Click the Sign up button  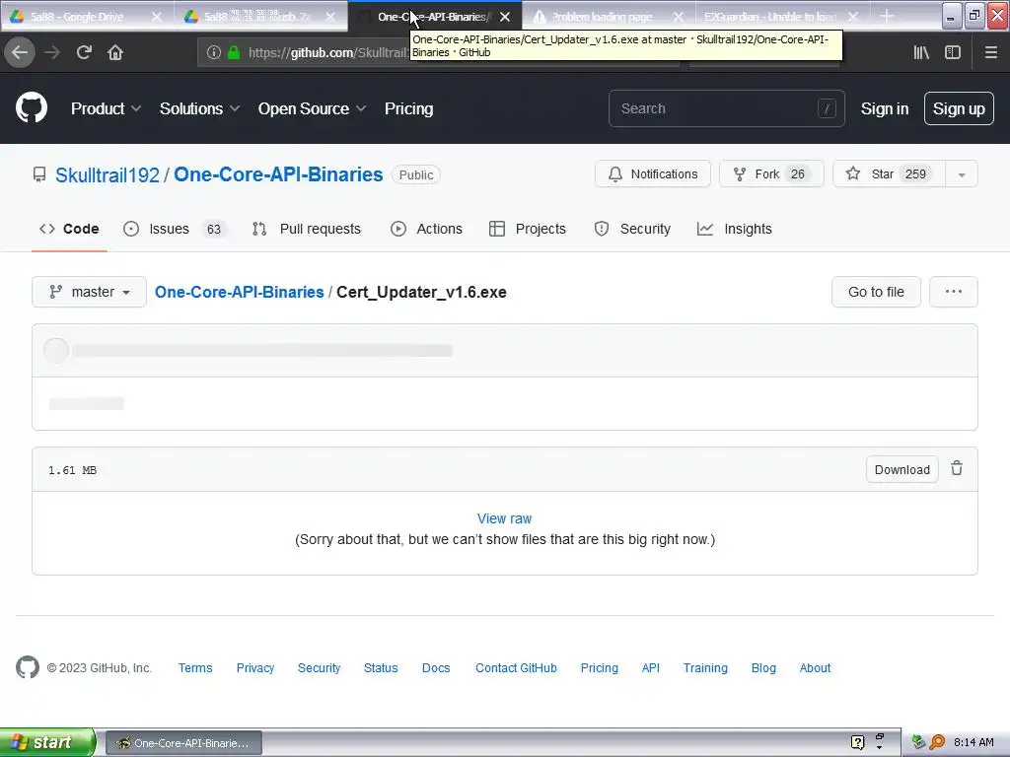(x=959, y=108)
